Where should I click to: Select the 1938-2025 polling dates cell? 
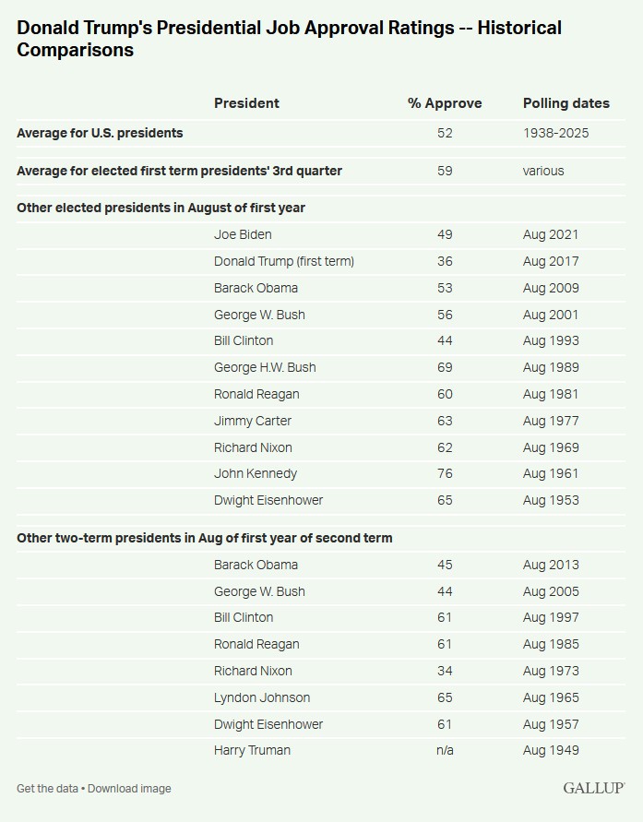coord(555,133)
